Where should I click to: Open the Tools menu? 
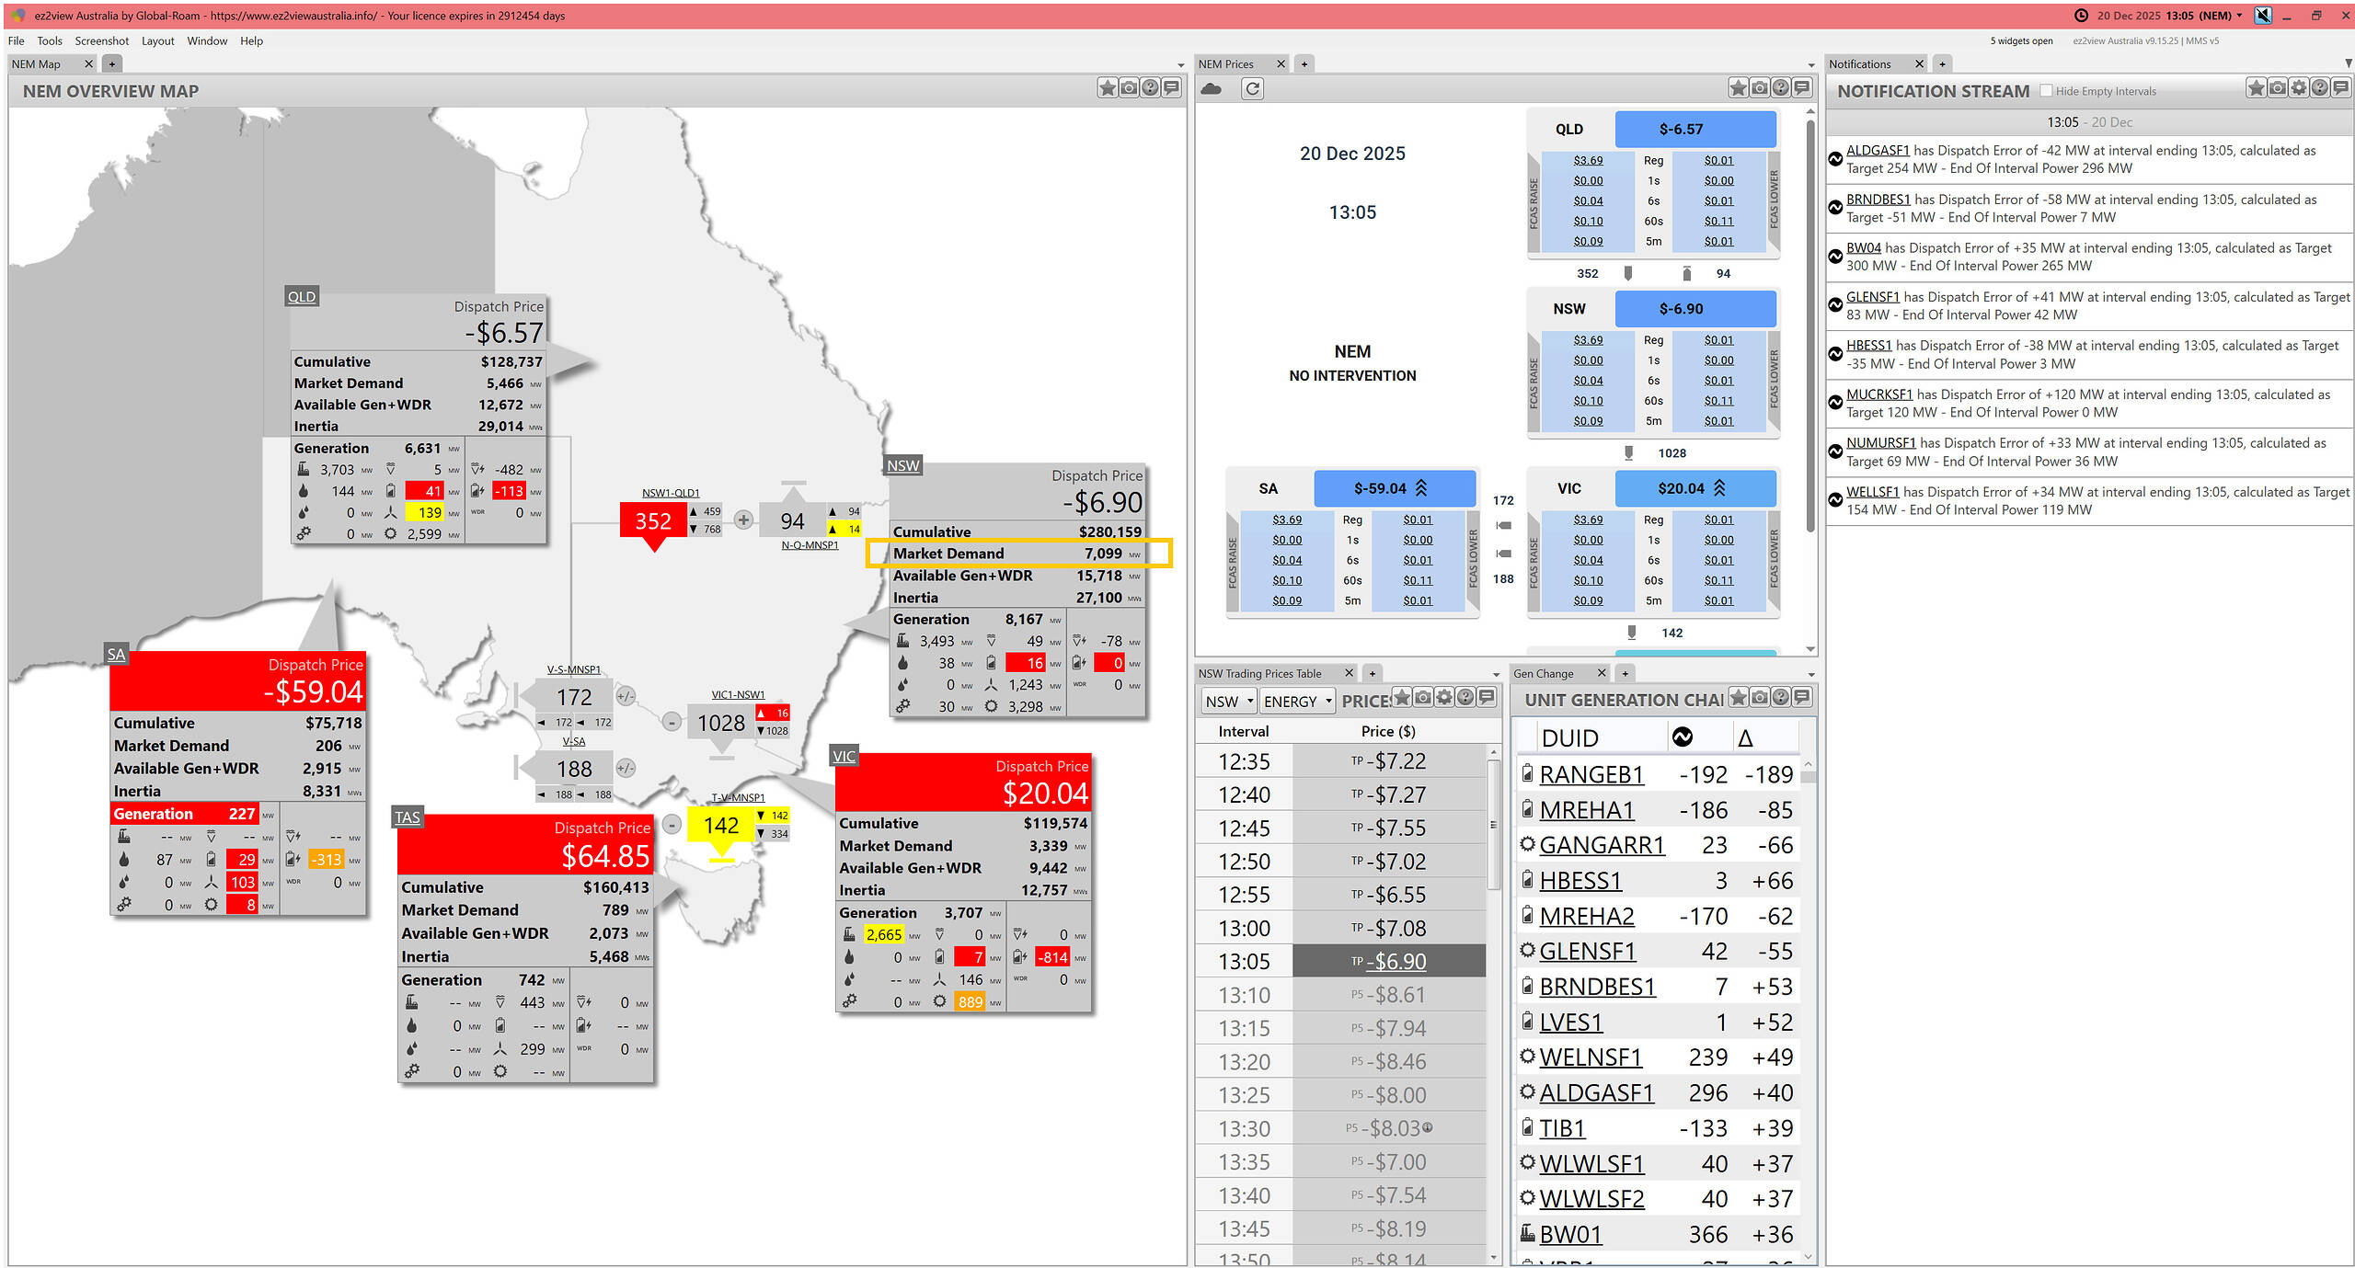click(50, 40)
